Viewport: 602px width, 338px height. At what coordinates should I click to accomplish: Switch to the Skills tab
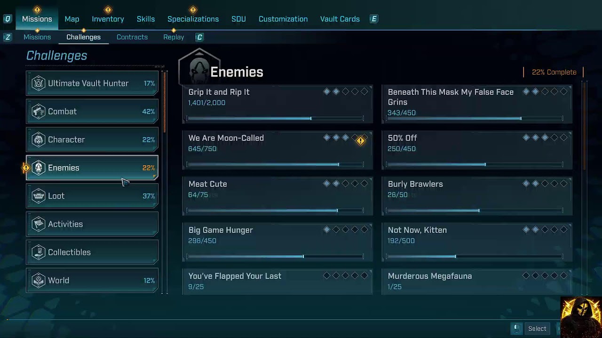(146, 19)
